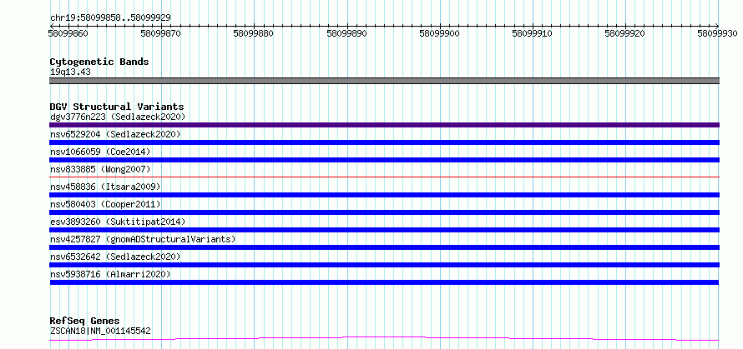
Task: Click ruler coordinate 58099930
Action: pos(717,33)
